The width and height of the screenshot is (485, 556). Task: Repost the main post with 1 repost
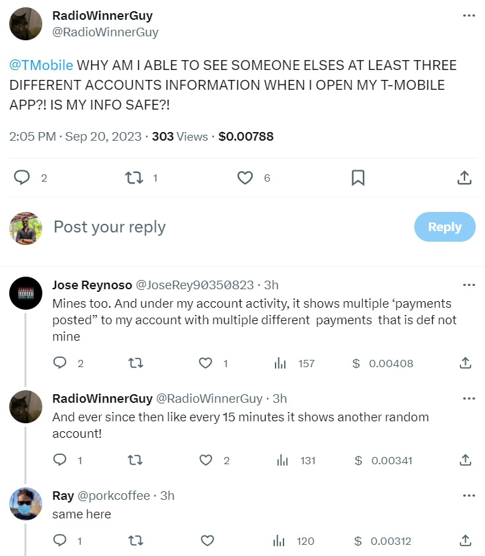[x=135, y=178]
